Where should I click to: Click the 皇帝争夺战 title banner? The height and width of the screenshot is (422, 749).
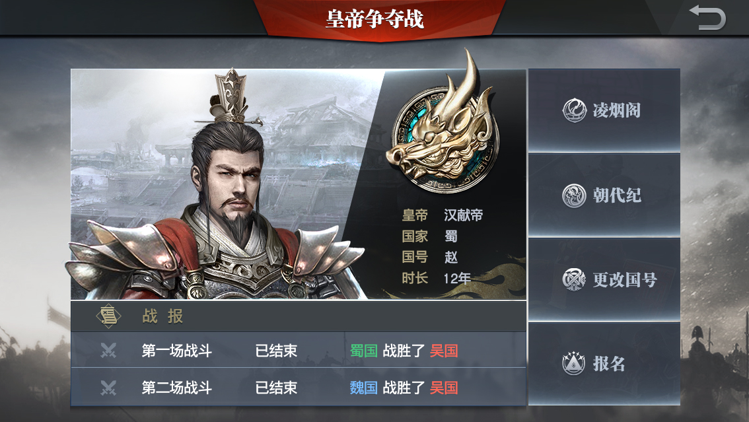click(x=375, y=19)
